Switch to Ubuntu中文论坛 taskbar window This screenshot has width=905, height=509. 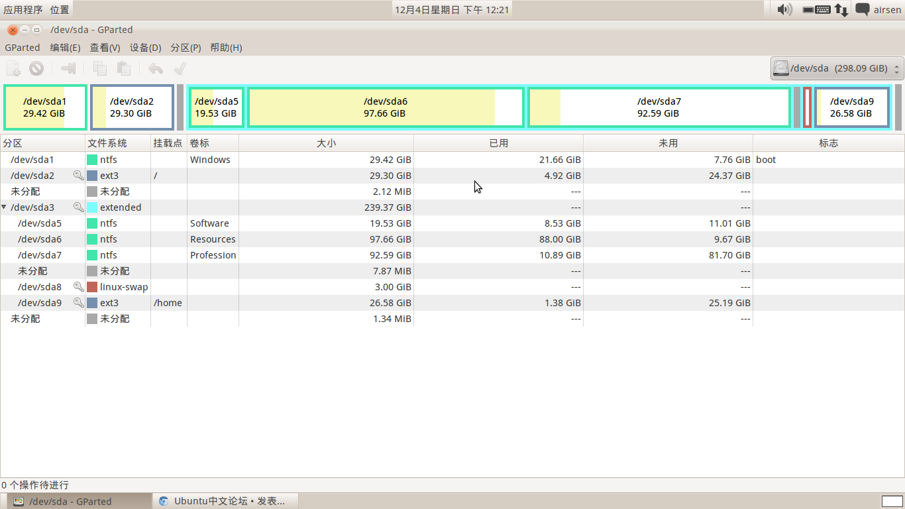(225, 501)
